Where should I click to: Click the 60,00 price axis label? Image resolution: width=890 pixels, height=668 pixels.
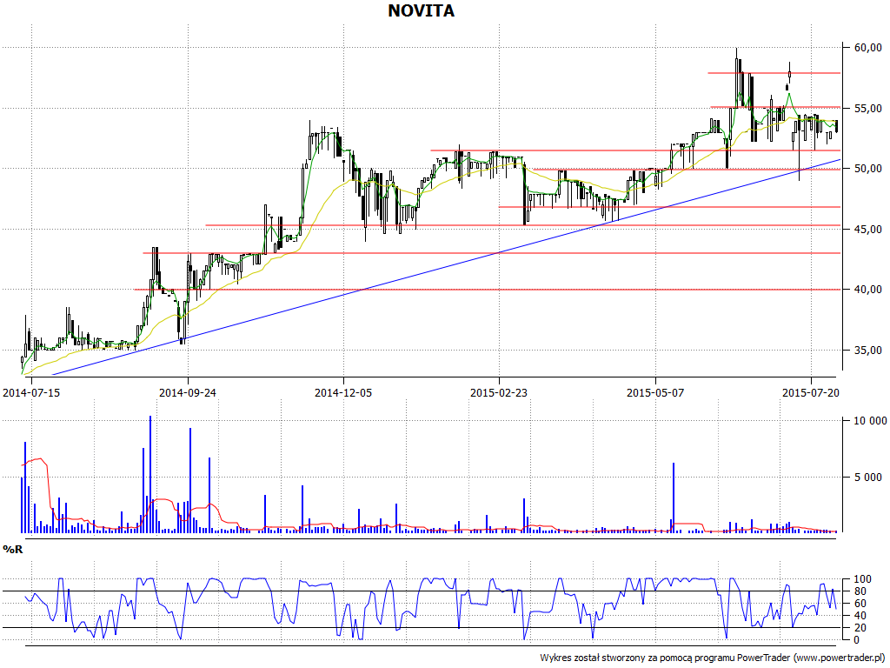pos(868,48)
